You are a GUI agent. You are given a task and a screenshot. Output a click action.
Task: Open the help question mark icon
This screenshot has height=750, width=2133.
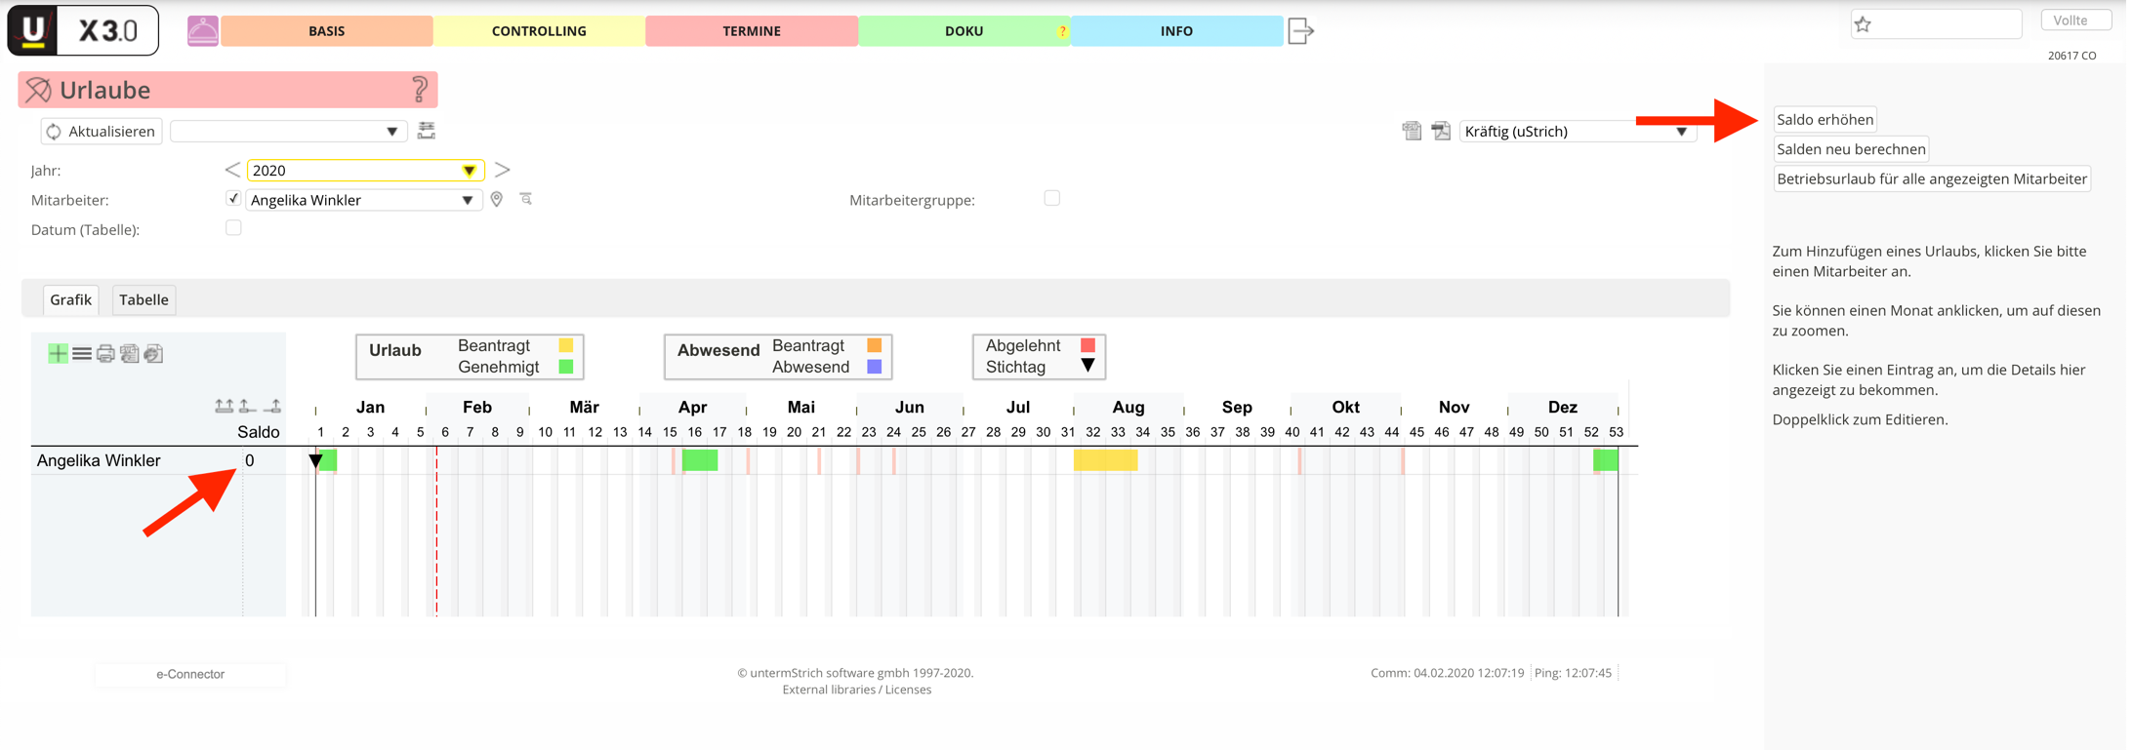(420, 90)
